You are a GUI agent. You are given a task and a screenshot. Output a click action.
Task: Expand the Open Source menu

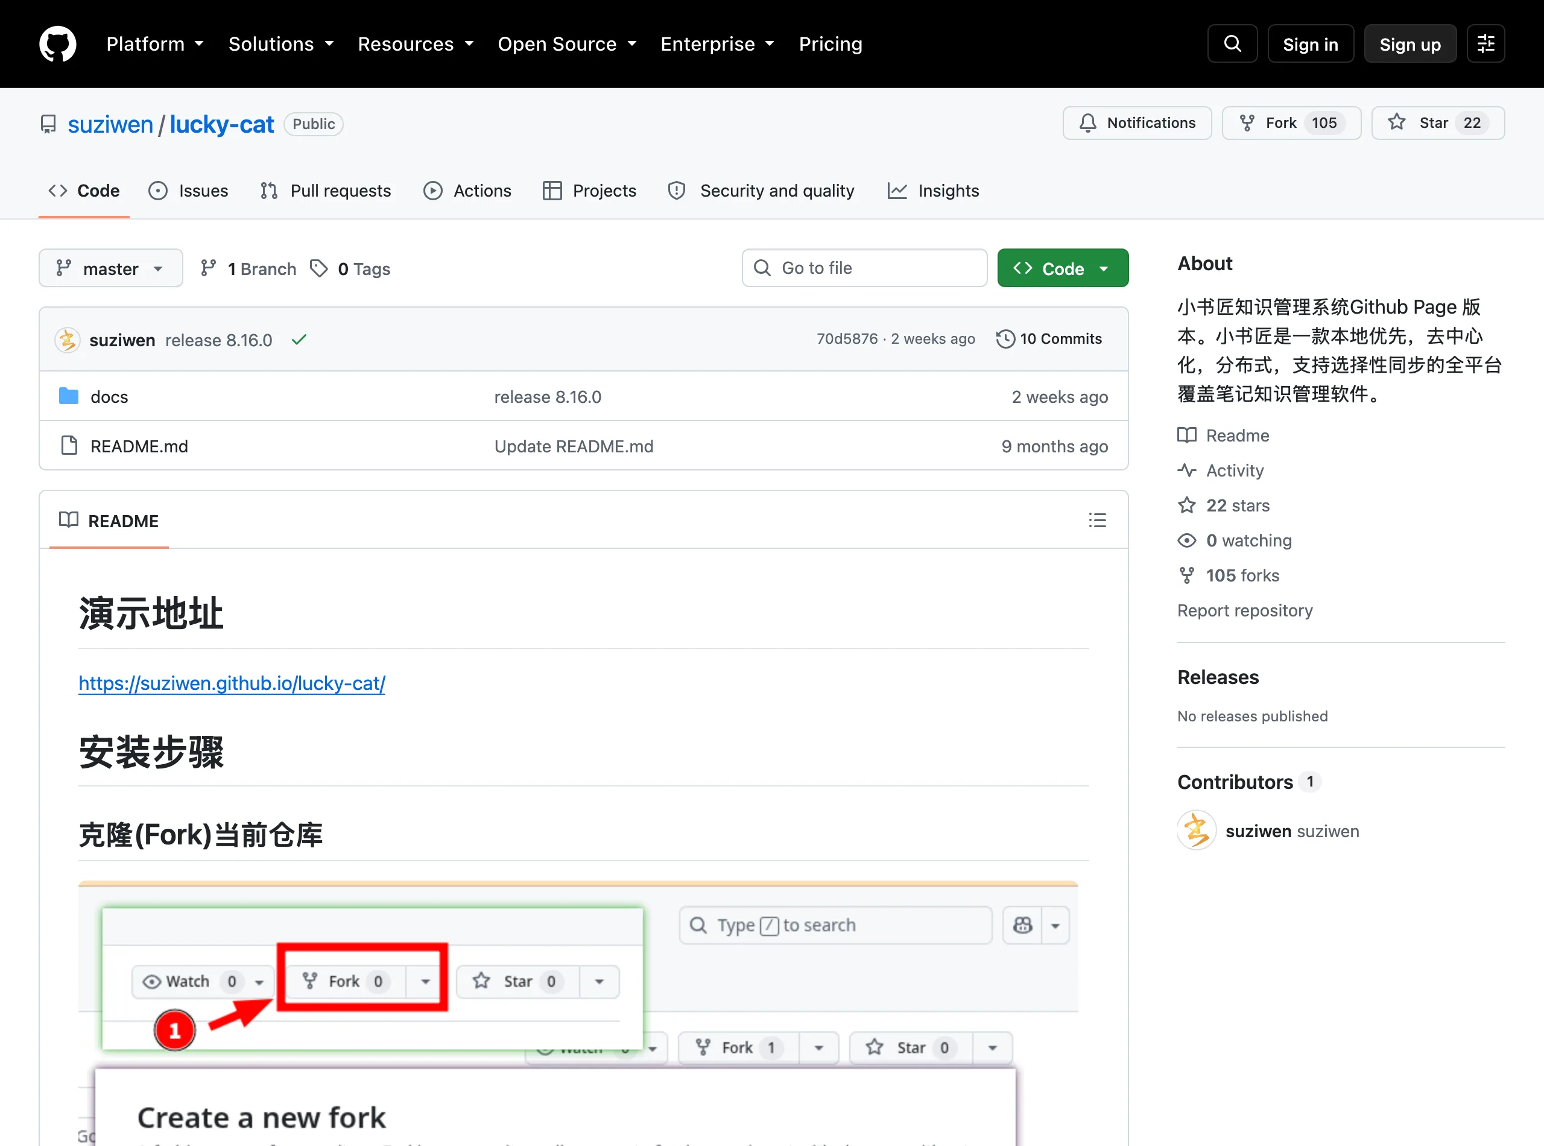[x=567, y=43]
